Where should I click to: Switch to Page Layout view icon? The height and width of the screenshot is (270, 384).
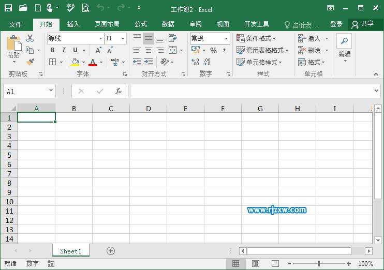[x=256, y=263]
